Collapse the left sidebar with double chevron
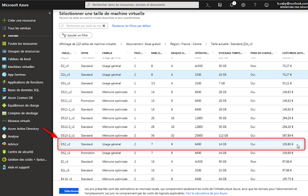The height and width of the screenshot is (196, 308). (50, 13)
